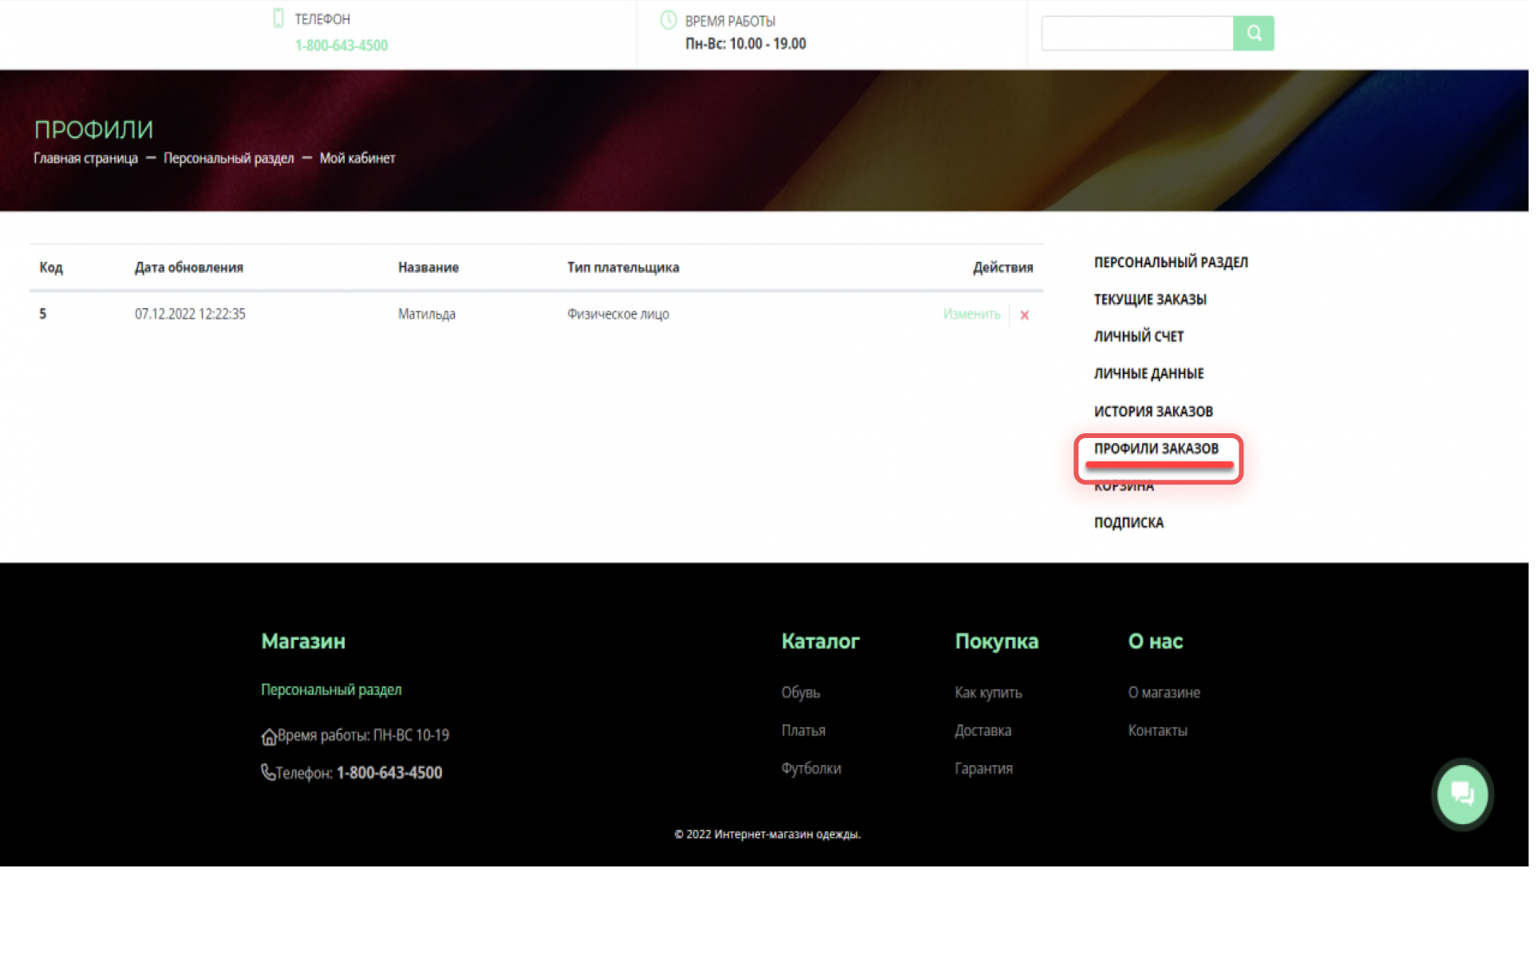Select ИСТОРИЯ ЗАКАЗОВ in sidebar
Screen dimensions: 1537x971
1153,412
